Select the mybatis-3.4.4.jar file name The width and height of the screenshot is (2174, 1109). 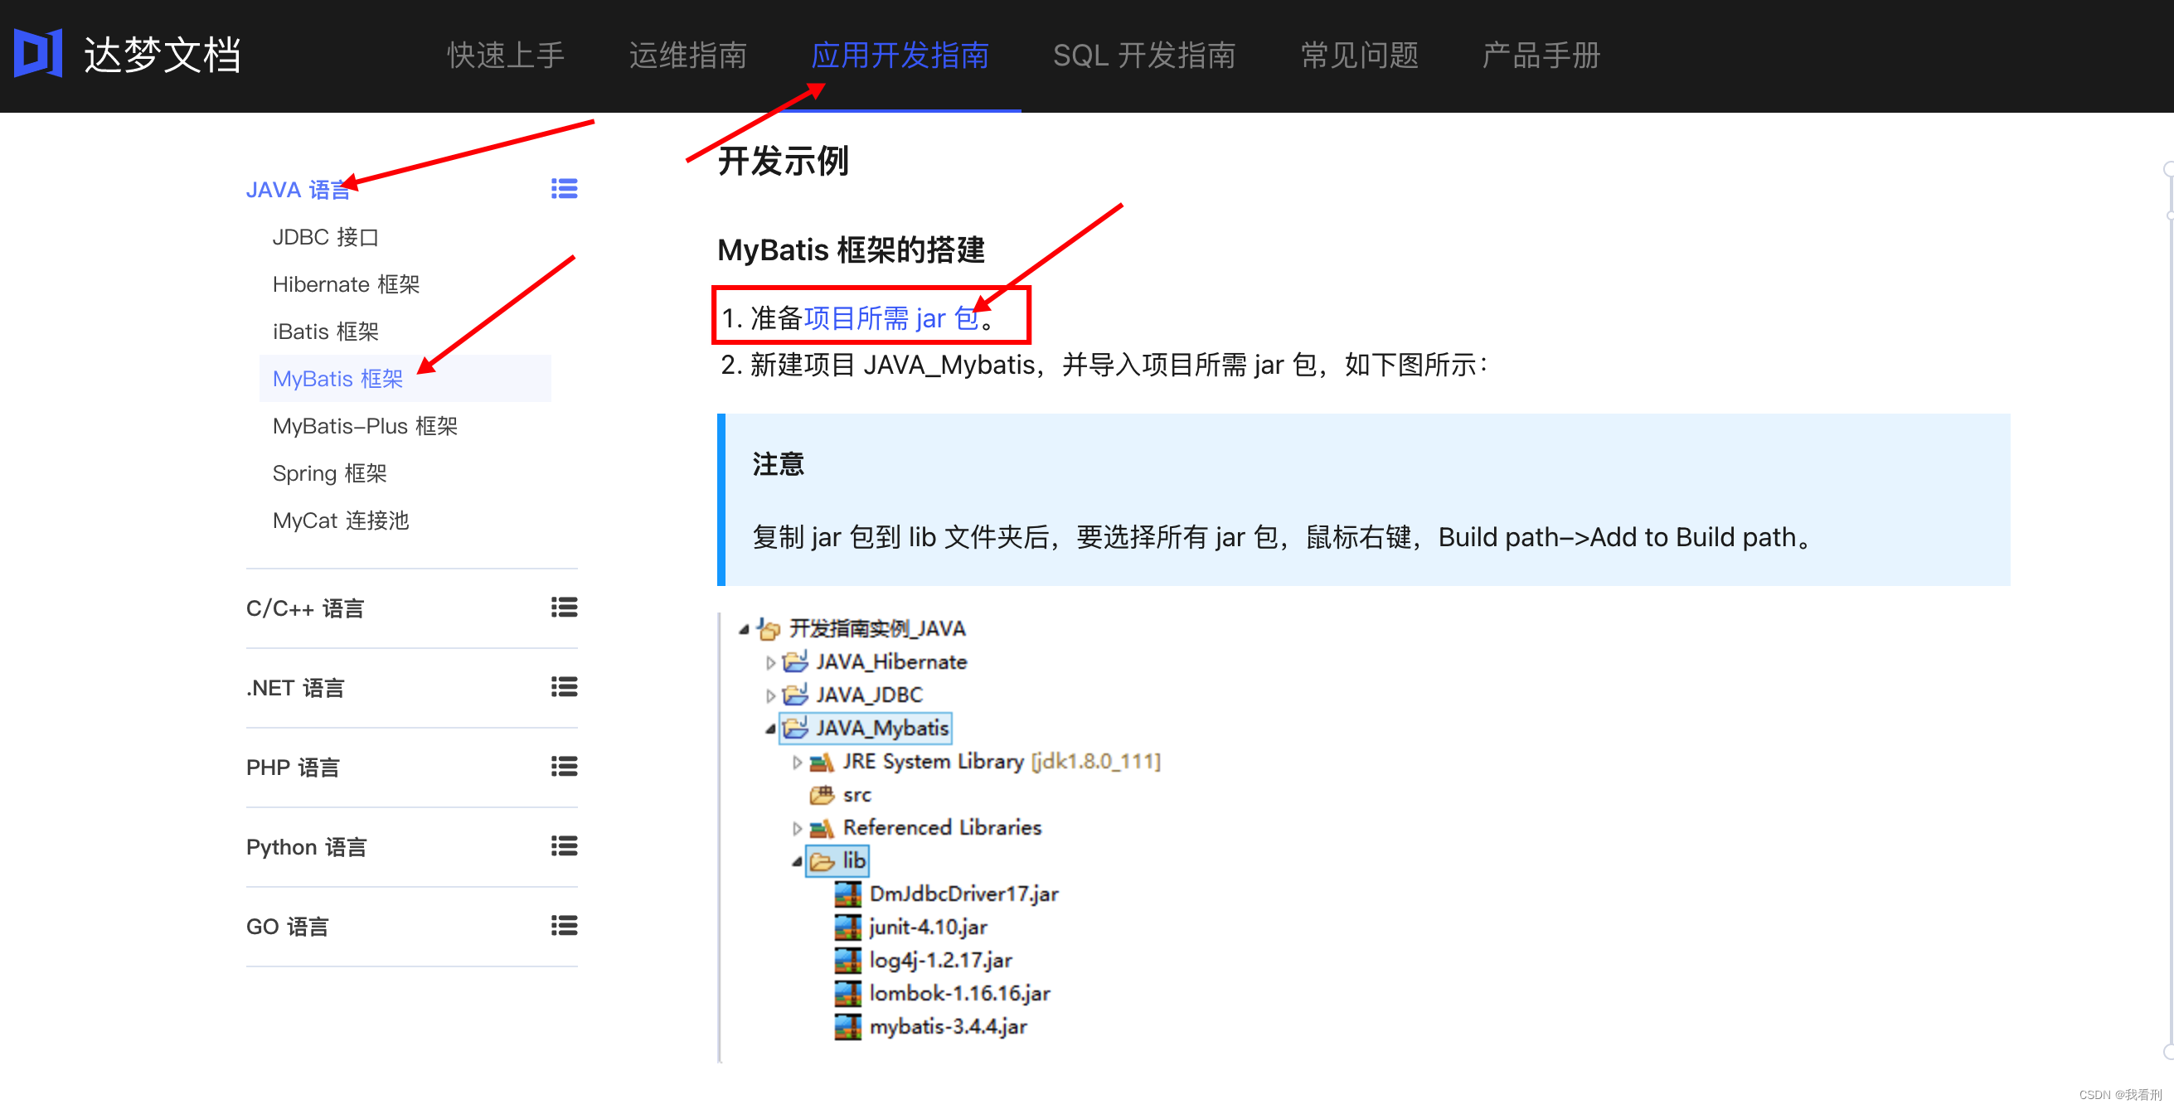click(948, 1026)
